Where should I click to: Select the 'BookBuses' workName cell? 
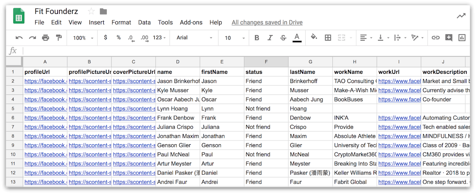(355, 99)
